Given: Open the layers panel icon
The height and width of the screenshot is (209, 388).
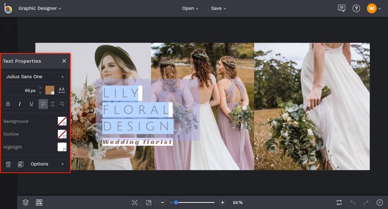Looking at the screenshot, I should coord(25,202).
